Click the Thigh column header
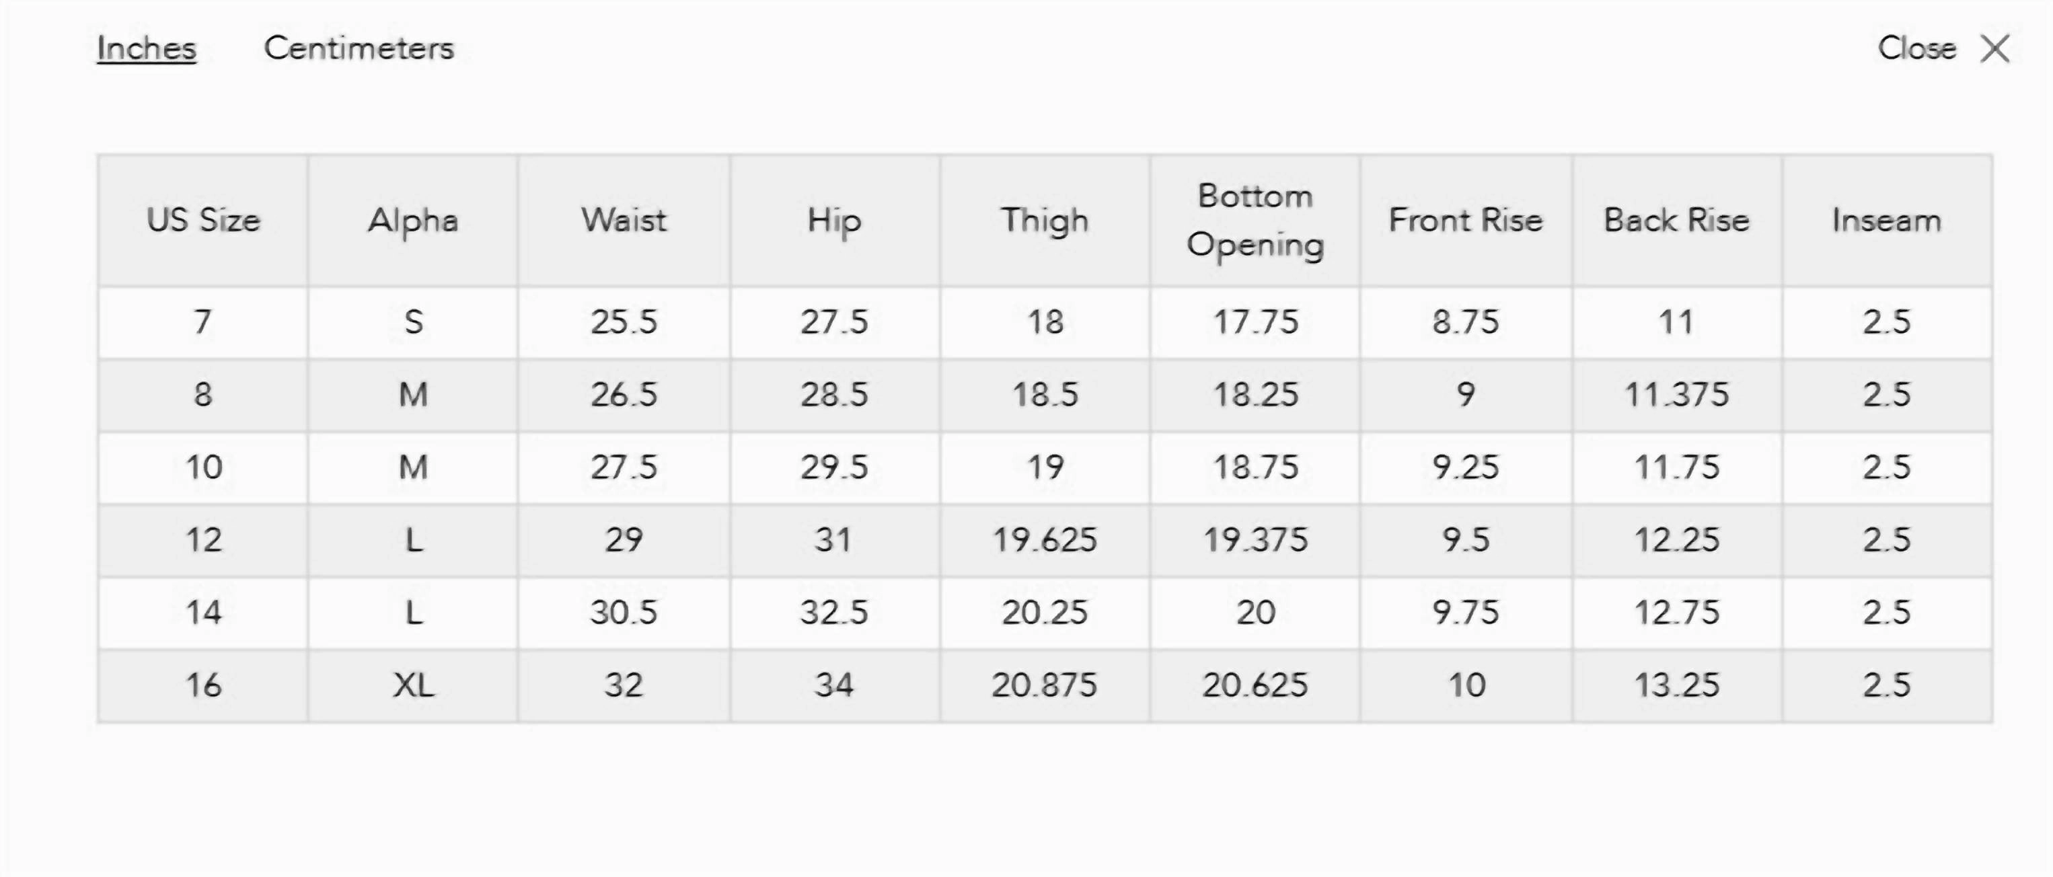The width and height of the screenshot is (2053, 877). pyautogui.click(x=1045, y=221)
